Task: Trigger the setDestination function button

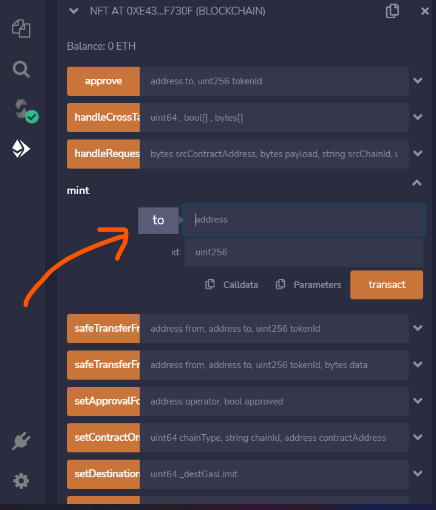Action: tap(103, 474)
